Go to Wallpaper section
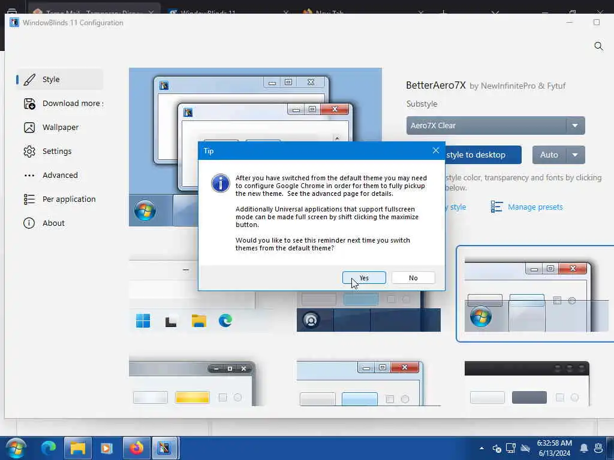 59,128
